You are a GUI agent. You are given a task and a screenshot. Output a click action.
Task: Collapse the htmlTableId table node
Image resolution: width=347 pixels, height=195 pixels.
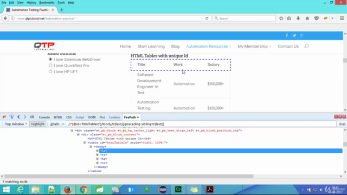click(x=85, y=142)
